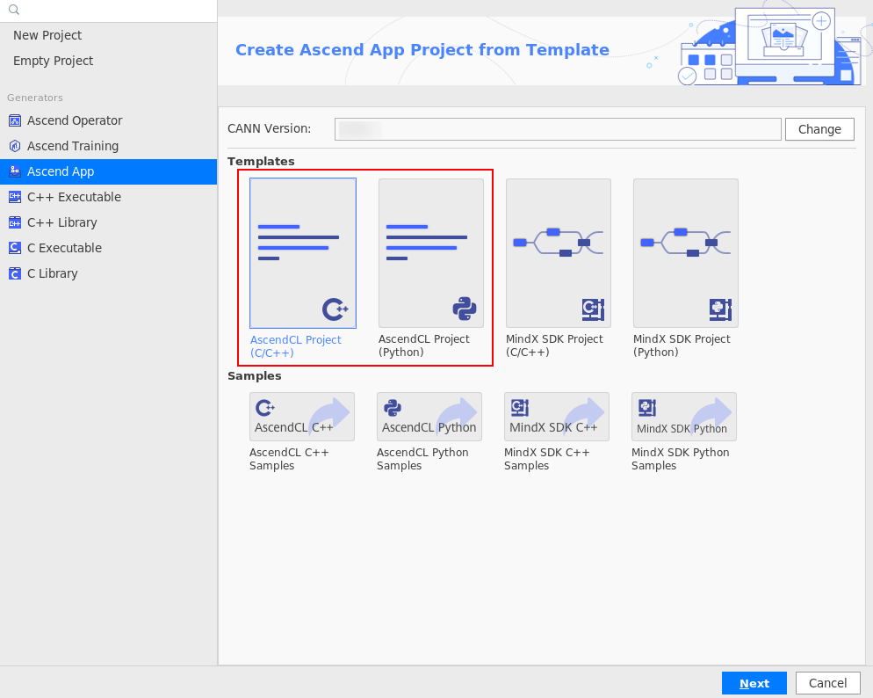Screen dimensions: 873x698
Task: Select the Ascend App generator label
Action: tap(61, 171)
